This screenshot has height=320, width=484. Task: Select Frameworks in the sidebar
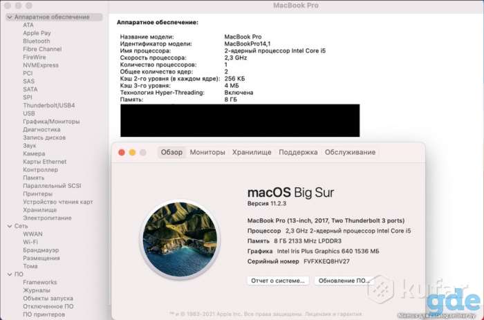click(x=40, y=283)
